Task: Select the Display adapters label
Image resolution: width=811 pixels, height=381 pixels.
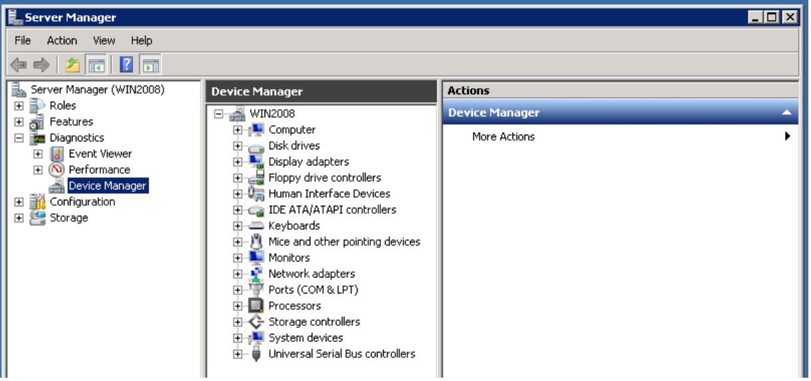Action: tap(308, 161)
